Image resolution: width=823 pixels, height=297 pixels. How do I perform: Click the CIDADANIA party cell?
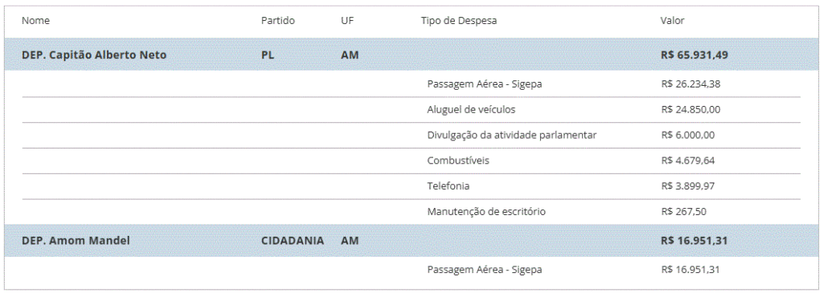point(293,241)
